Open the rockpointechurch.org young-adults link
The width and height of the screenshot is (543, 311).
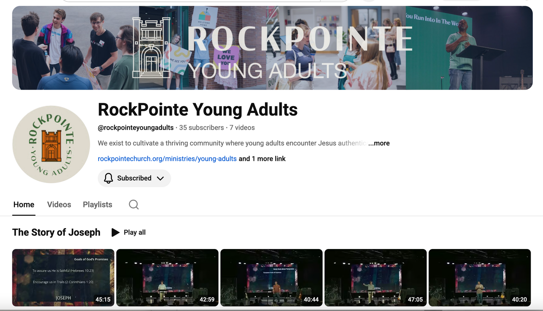tap(167, 159)
